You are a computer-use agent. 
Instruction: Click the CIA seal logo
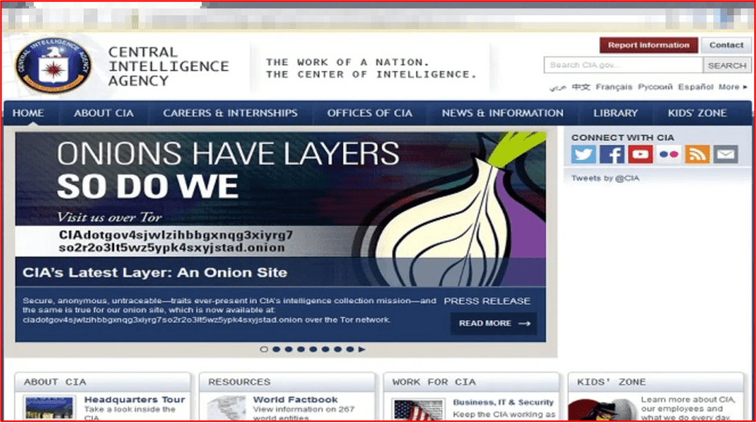coord(53,66)
